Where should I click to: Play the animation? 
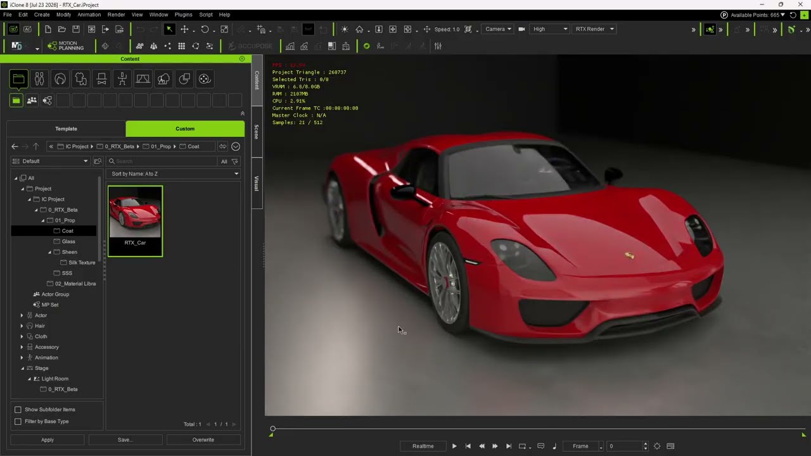click(454, 446)
